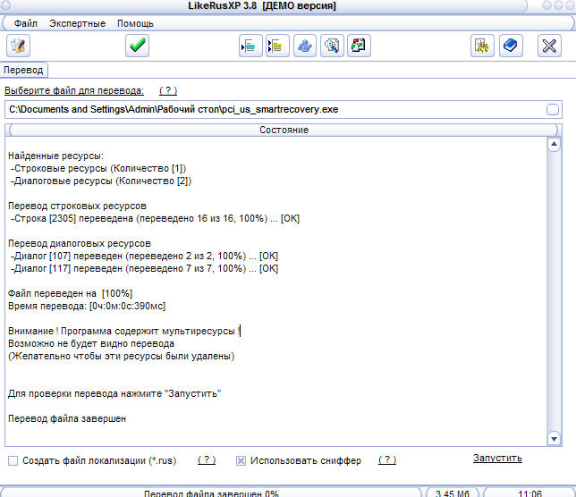576x497 pixels.
Task: Click the green checkmark toolbar button
Action: 137,46
